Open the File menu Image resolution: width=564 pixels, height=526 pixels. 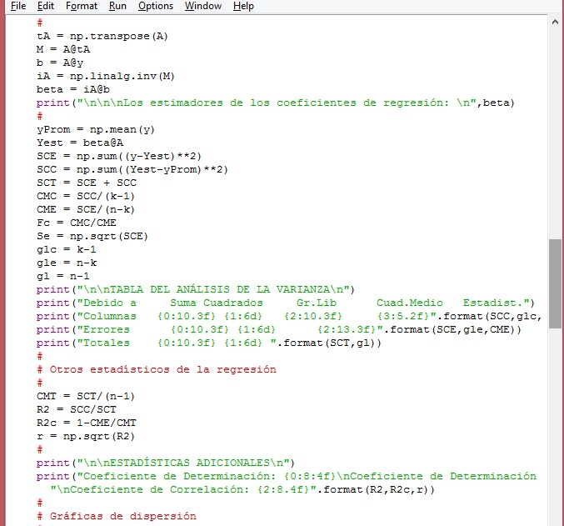point(18,6)
